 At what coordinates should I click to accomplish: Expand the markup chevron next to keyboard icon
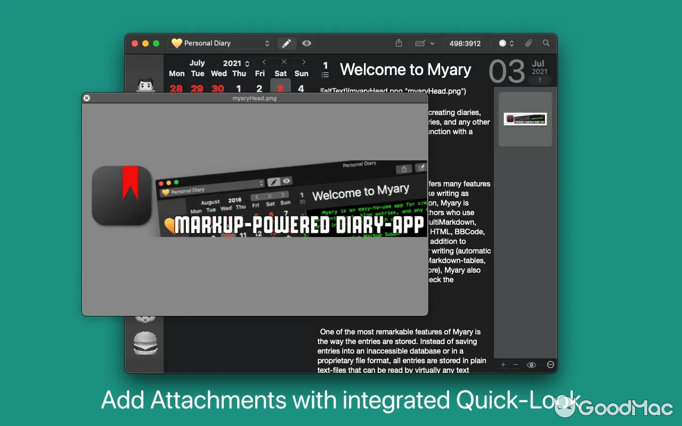(x=433, y=43)
